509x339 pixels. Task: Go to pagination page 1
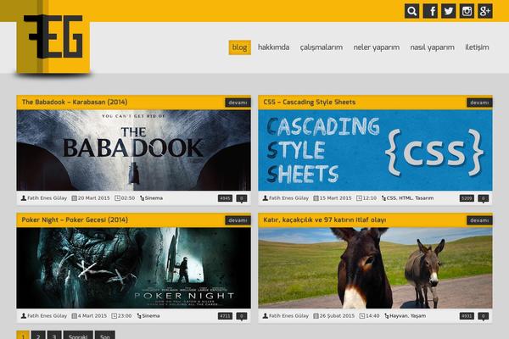(x=23, y=336)
